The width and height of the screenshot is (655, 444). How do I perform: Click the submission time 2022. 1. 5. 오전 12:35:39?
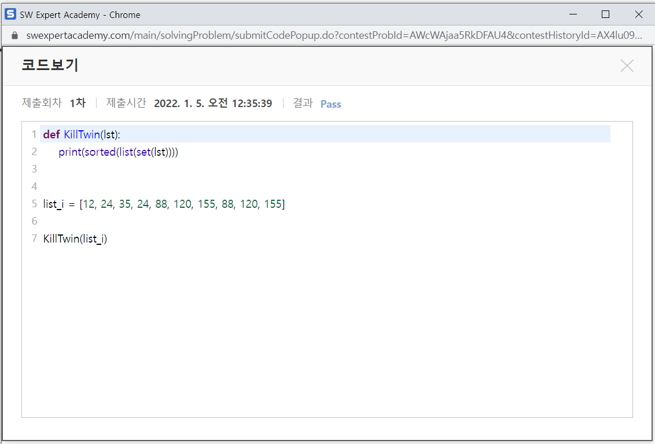[213, 103]
